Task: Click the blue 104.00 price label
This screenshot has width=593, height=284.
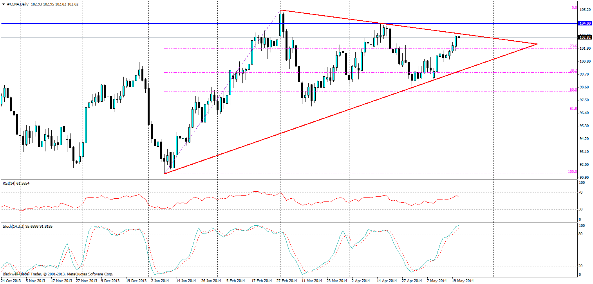Action: (584, 23)
